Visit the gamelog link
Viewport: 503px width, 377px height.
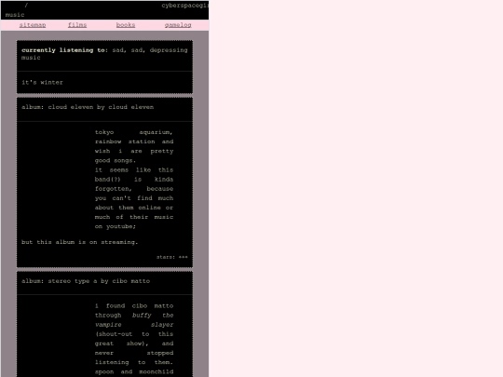(x=178, y=25)
